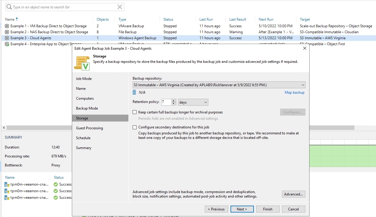Sort jobs by Next Run column

(x=266, y=19)
